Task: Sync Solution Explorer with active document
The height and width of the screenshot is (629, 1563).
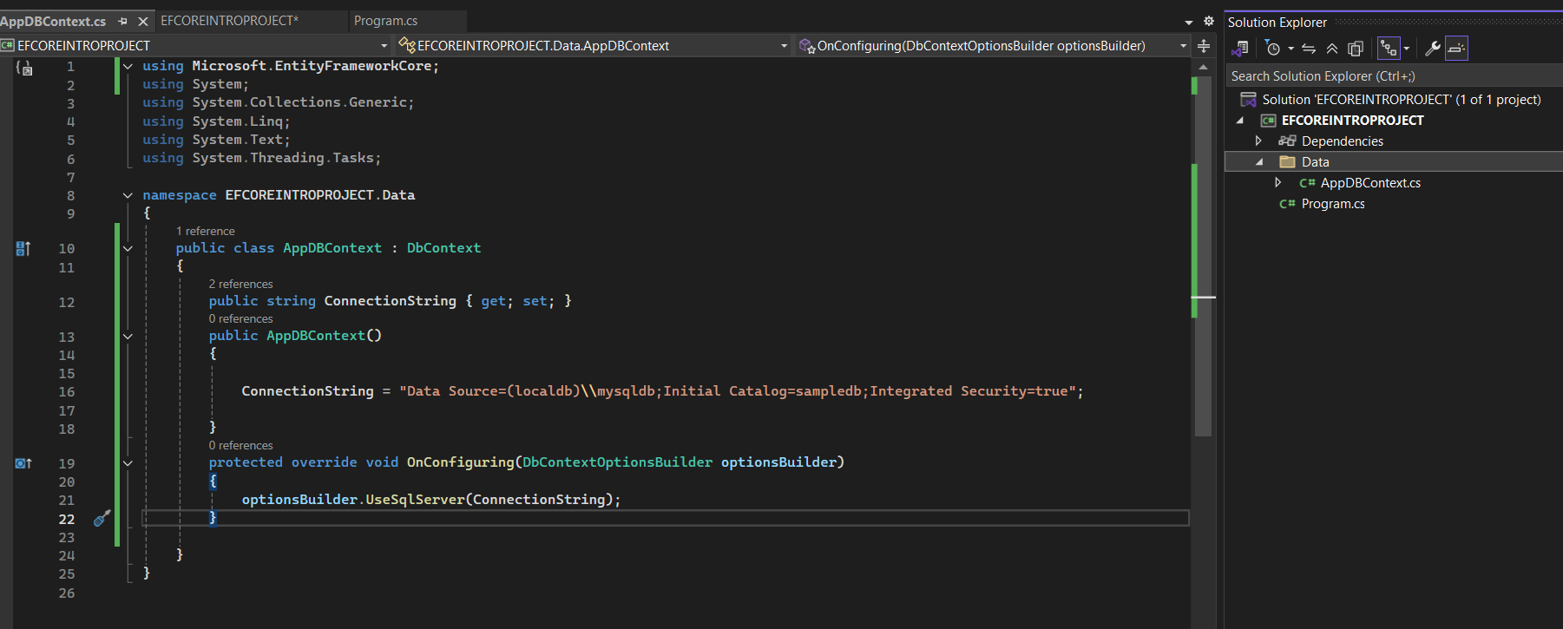Action: pyautogui.click(x=1309, y=49)
